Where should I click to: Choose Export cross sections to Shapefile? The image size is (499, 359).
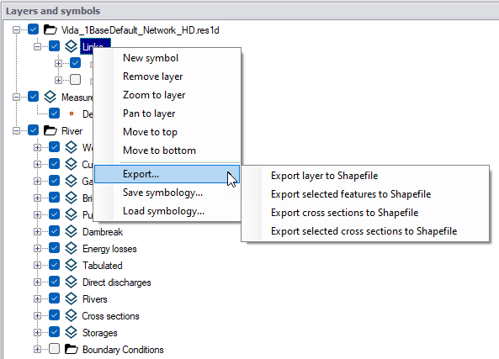[x=365, y=213]
